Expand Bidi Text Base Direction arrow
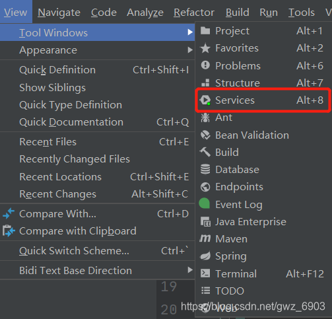The image size is (332, 319). point(190,270)
